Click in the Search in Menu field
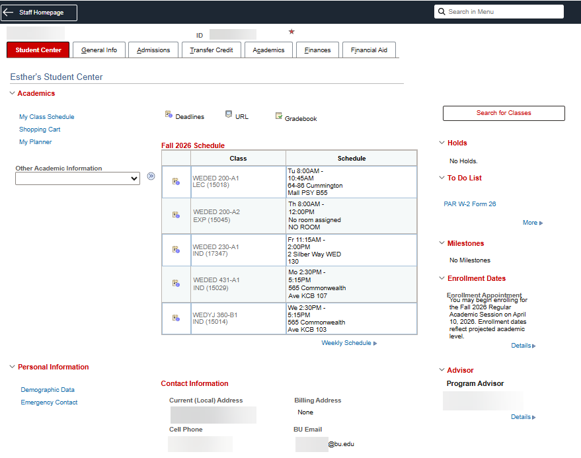Viewport: 581px width, 458px height. [499, 11]
